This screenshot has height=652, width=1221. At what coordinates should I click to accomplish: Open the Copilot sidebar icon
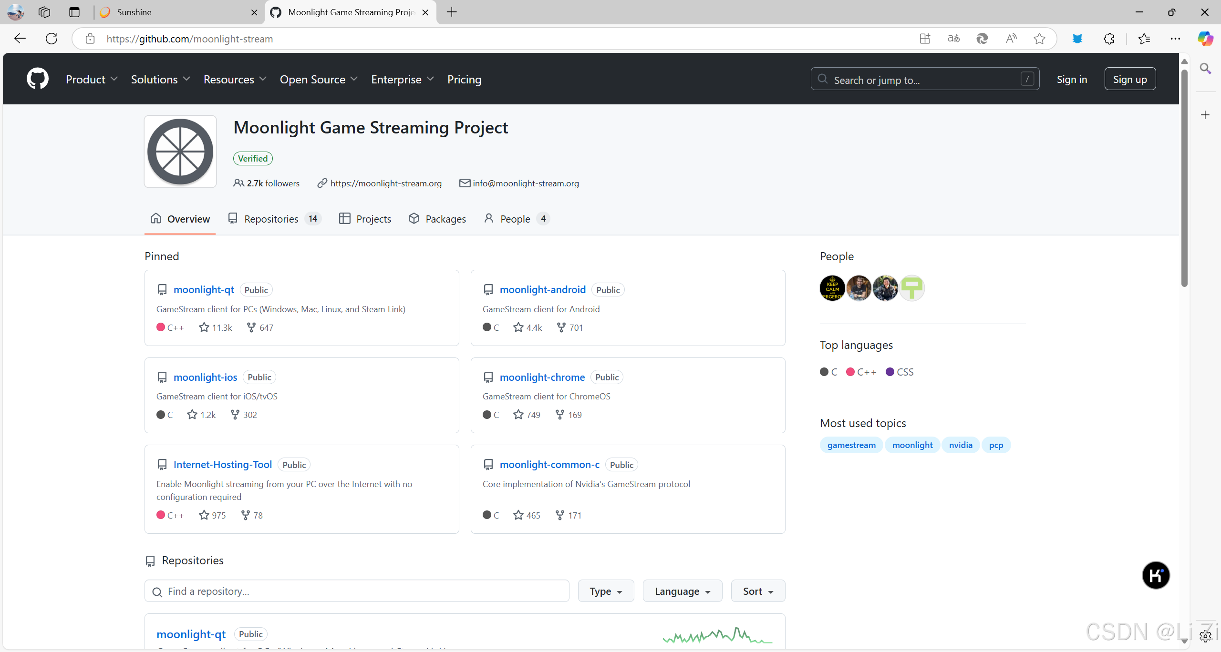1205,39
